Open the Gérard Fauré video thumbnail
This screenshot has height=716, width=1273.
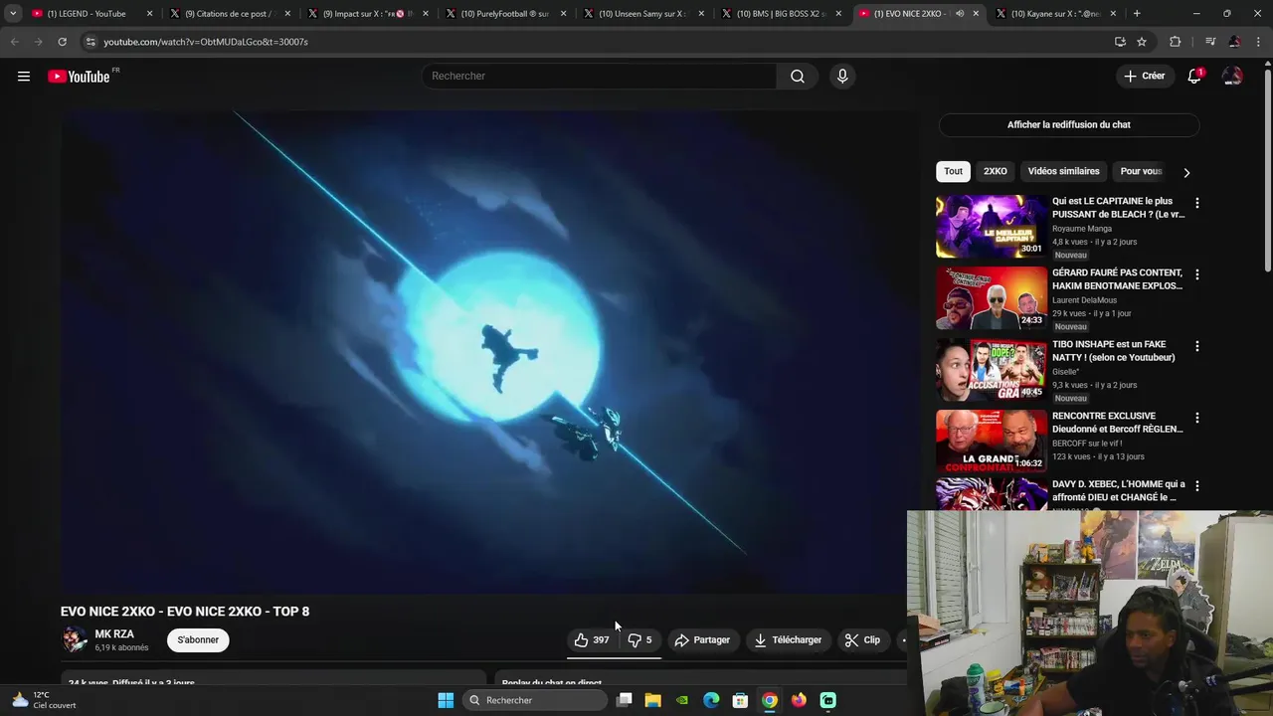point(991,297)
